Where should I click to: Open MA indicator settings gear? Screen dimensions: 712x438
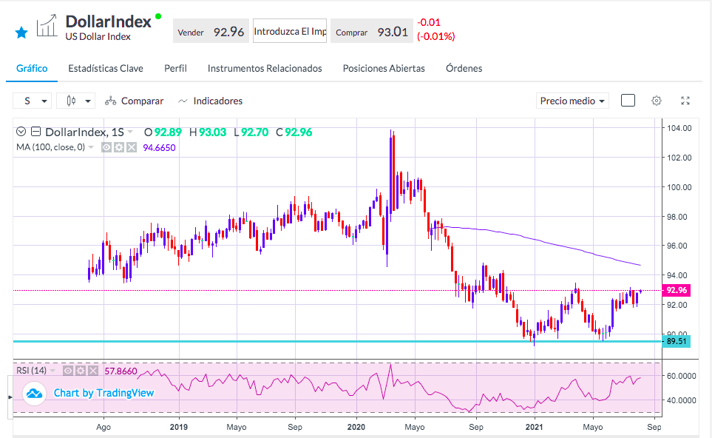click(x=118, y=147)
